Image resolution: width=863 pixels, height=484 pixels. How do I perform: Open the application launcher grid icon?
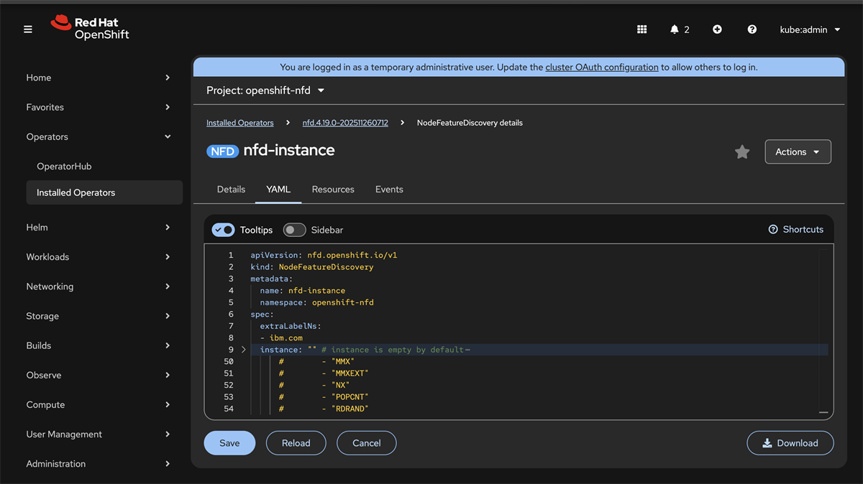coord(642,29)
